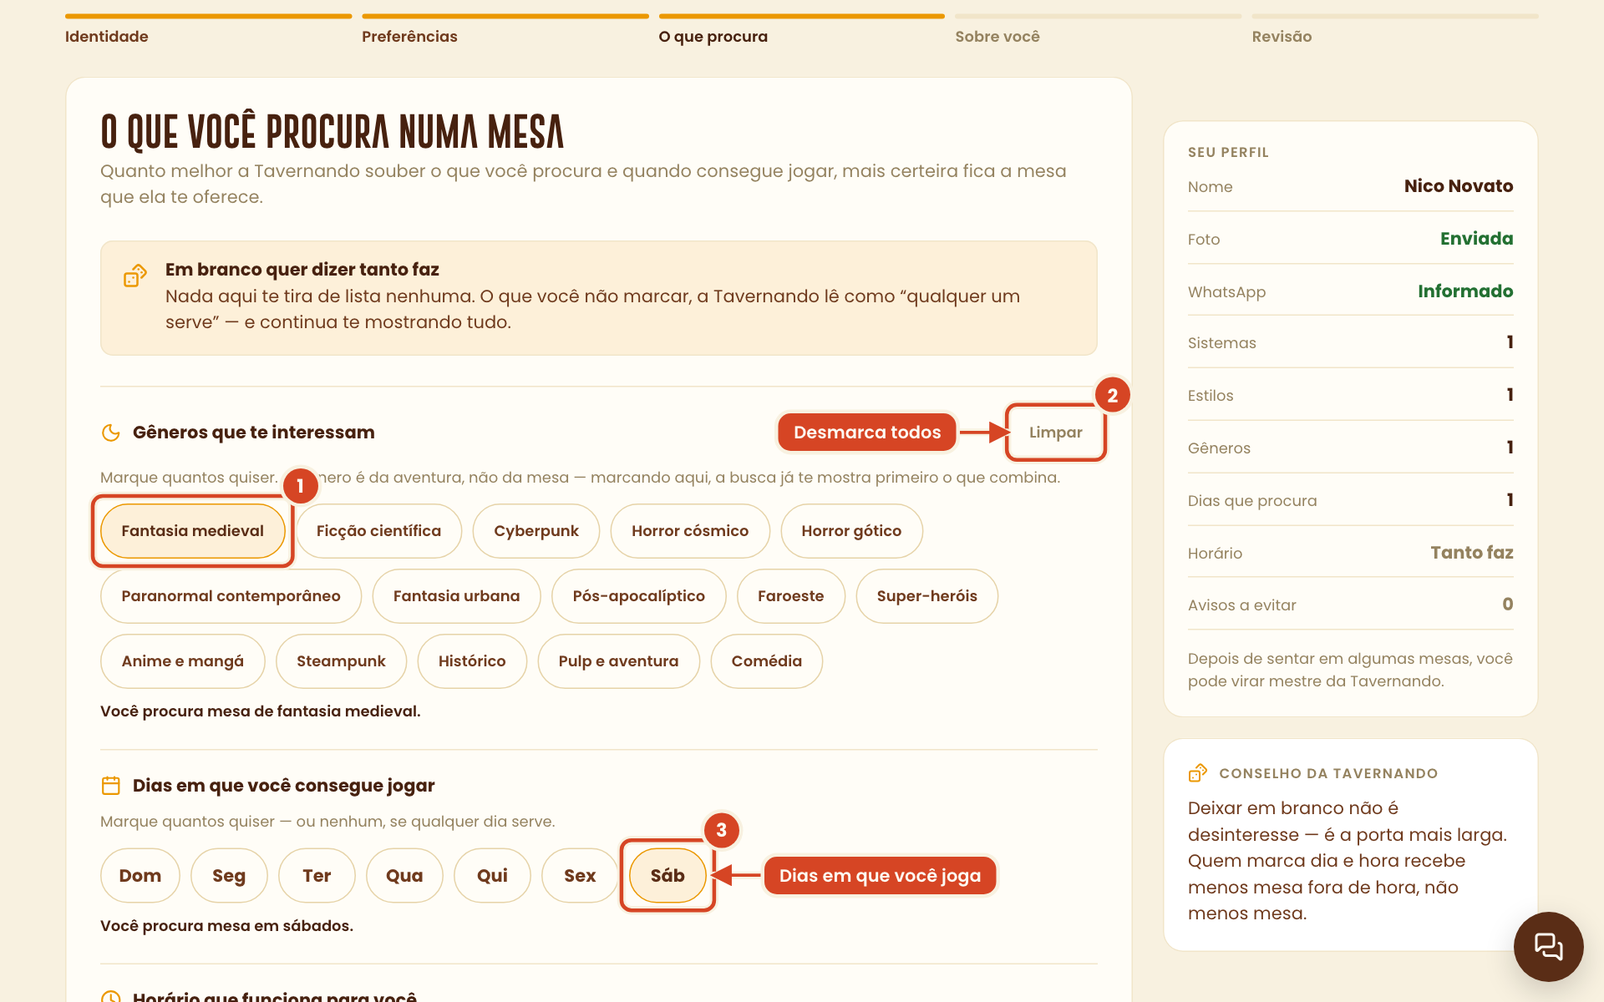Image resolution: width=1604 pixels, height=1002 pixels.
Task: Toggle the Steampunk genre chip
Action: (341, 661)
